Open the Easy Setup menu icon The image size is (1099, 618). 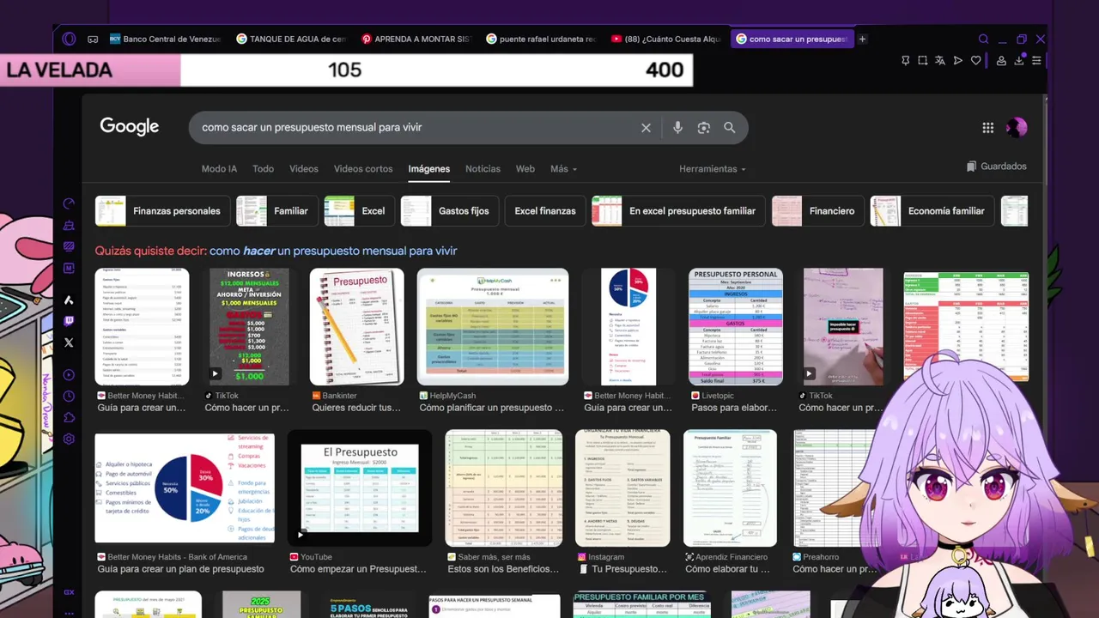1036,60
